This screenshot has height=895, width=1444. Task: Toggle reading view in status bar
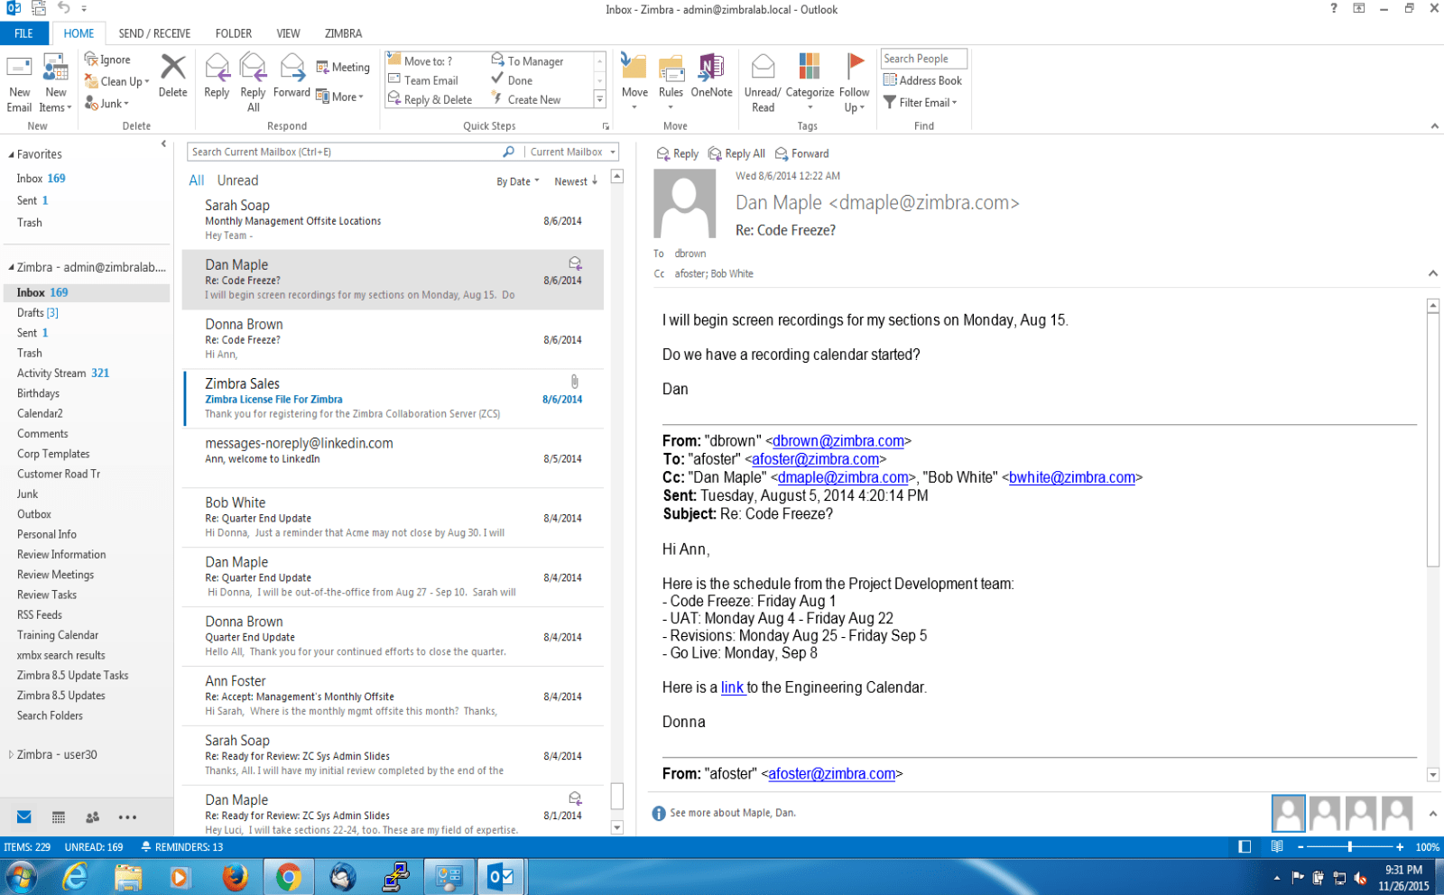[1277, 847]
